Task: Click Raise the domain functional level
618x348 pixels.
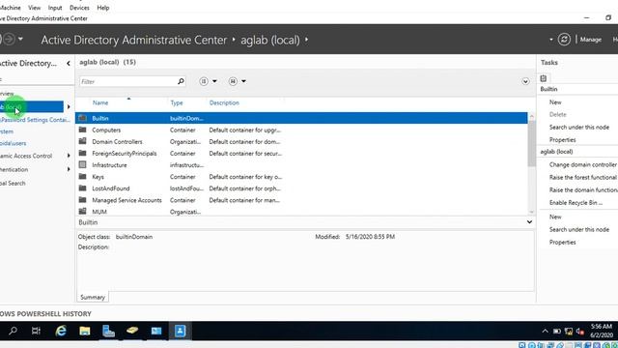Action: [583, 190]
